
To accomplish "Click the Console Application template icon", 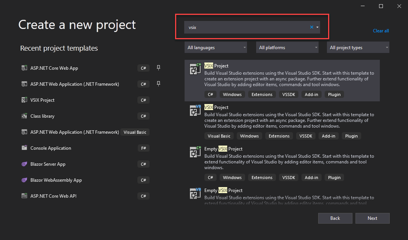I will pyautogui.click(x=24, y=148).
